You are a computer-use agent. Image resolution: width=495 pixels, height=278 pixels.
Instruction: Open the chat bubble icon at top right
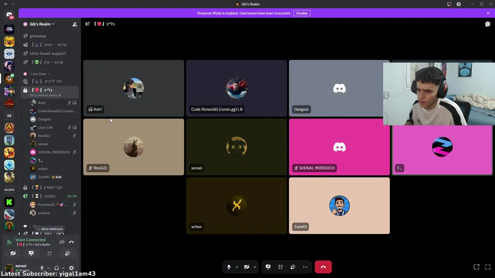tap(488, 24)
